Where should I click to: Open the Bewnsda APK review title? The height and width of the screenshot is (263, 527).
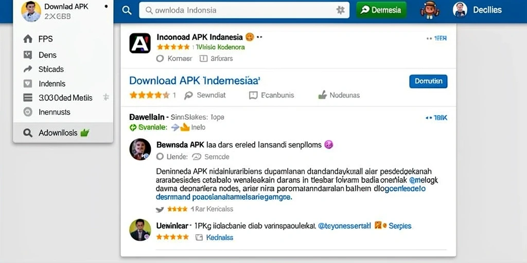click(x=238, y=145)
